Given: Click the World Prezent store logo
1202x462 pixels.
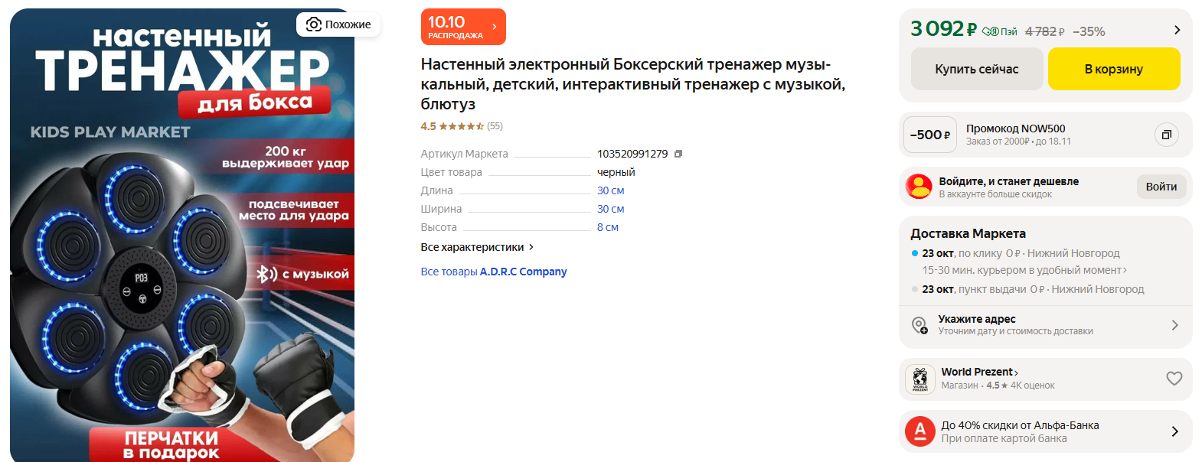Looking at the screenshot, I should (919, 379).
